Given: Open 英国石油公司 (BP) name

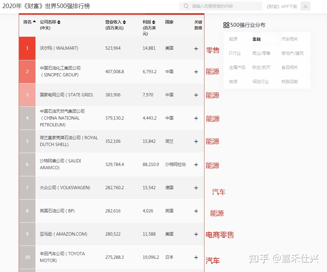Looking at the screenshot, I should pyautogui.click(x=57, y=211).
